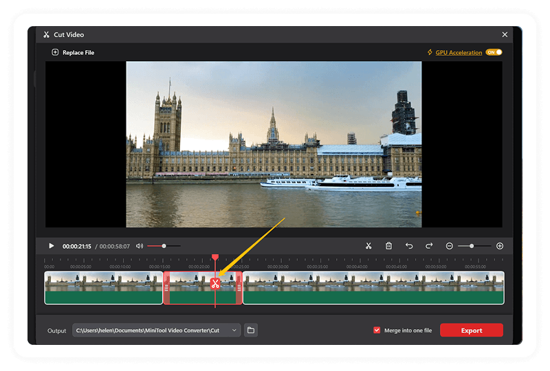Redo the last undone action

(429, 246)
